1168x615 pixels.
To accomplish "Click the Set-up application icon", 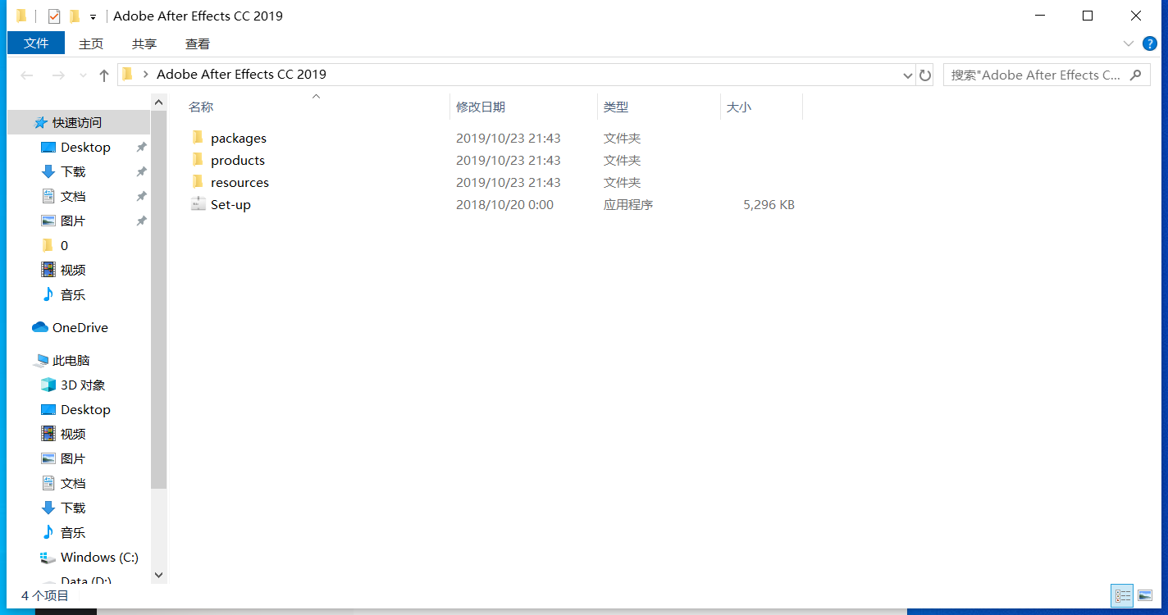I will 198,204.
